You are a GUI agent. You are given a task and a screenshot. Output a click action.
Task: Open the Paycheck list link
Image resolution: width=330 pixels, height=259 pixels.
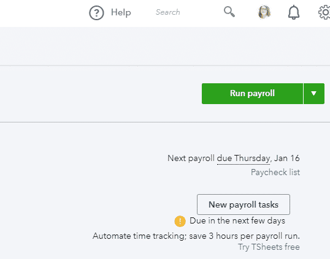pos(275,172)
